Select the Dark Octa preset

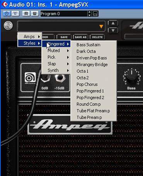tap(86, 51)
